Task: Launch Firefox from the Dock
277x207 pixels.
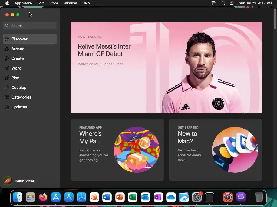Action: 43,197
